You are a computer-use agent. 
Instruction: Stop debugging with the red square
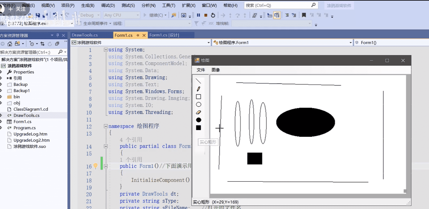(206, 15)
